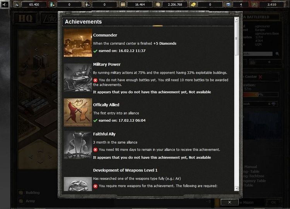Click red X icon under Development of Weapons
This screenshot has height=209, width=290.
pos(95,186)
